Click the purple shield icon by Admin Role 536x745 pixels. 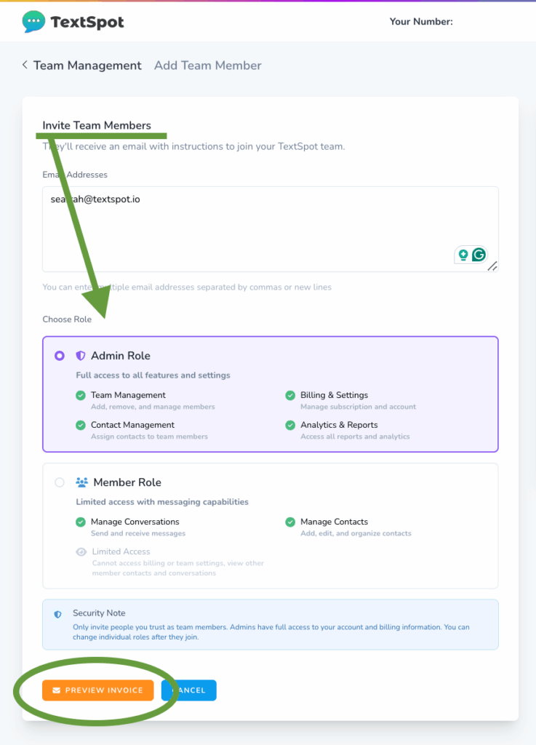(x=81, y=356)
